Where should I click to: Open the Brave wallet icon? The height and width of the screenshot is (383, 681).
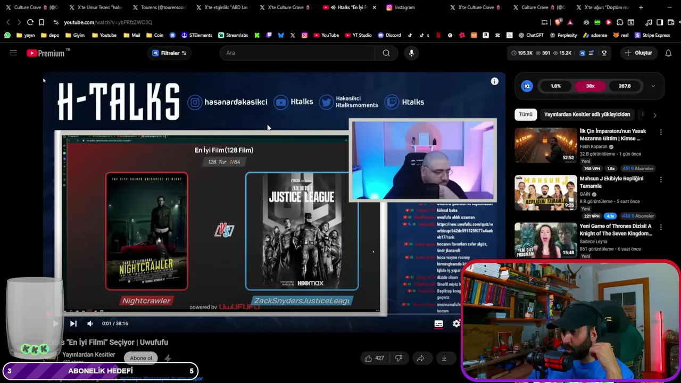pos(670,22)
